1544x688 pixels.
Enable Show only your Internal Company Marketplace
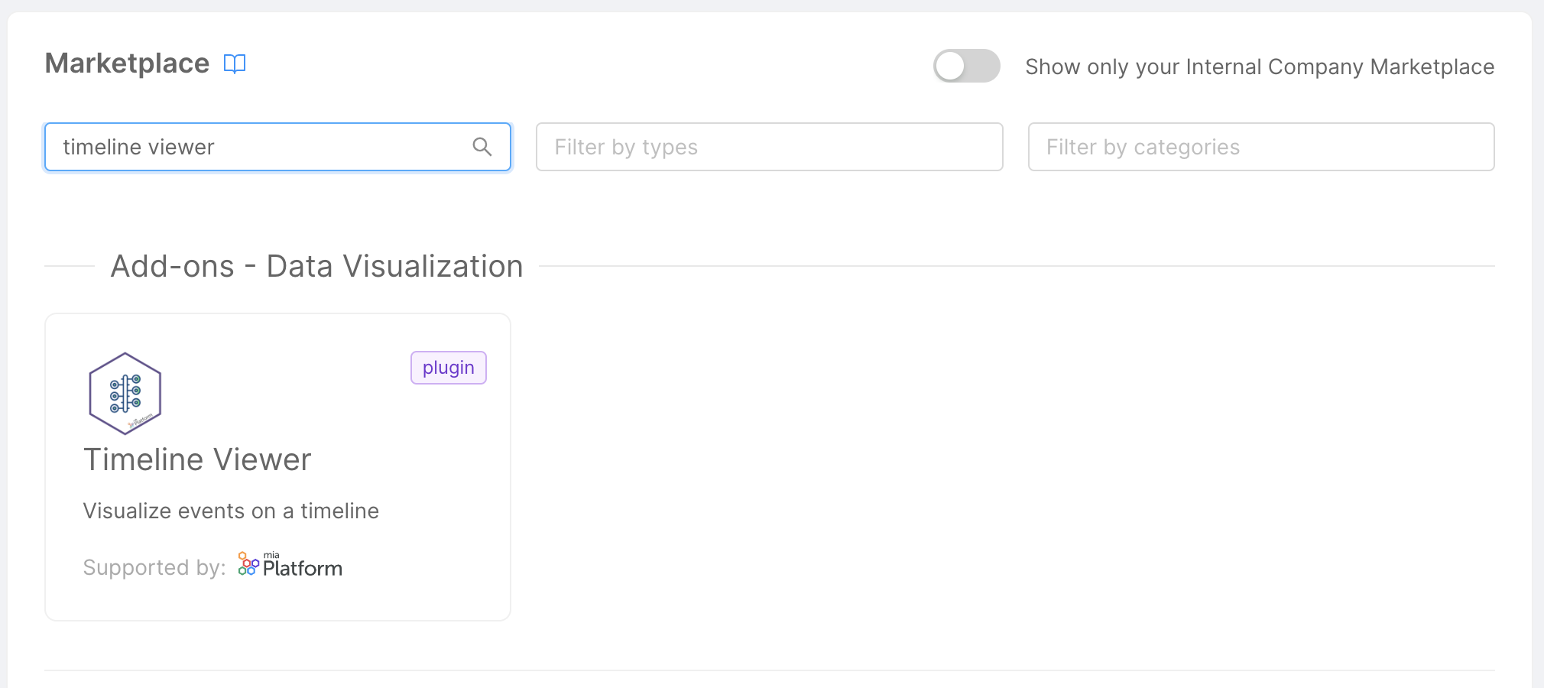[x=965, y=67]
